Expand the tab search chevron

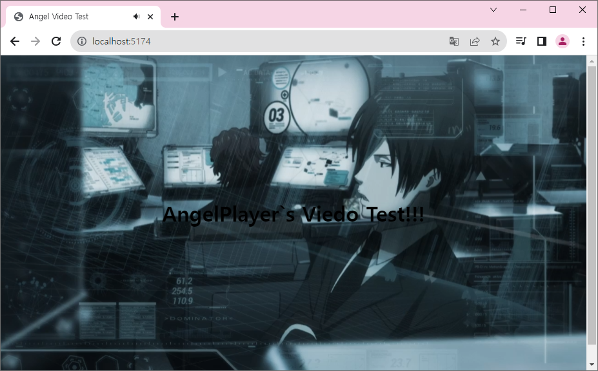pos(493,10)
